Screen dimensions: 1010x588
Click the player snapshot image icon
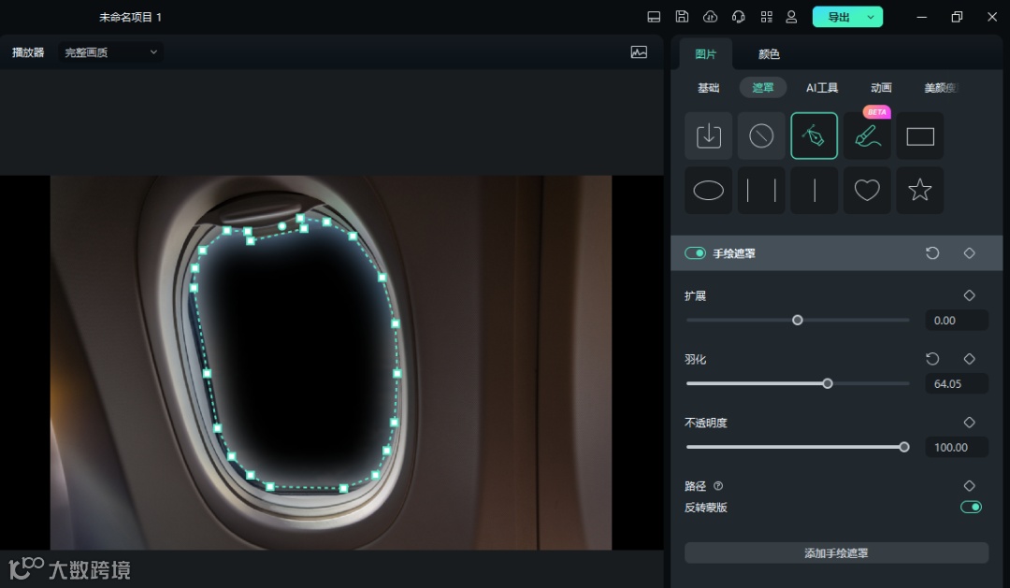[x=639, y=52]
